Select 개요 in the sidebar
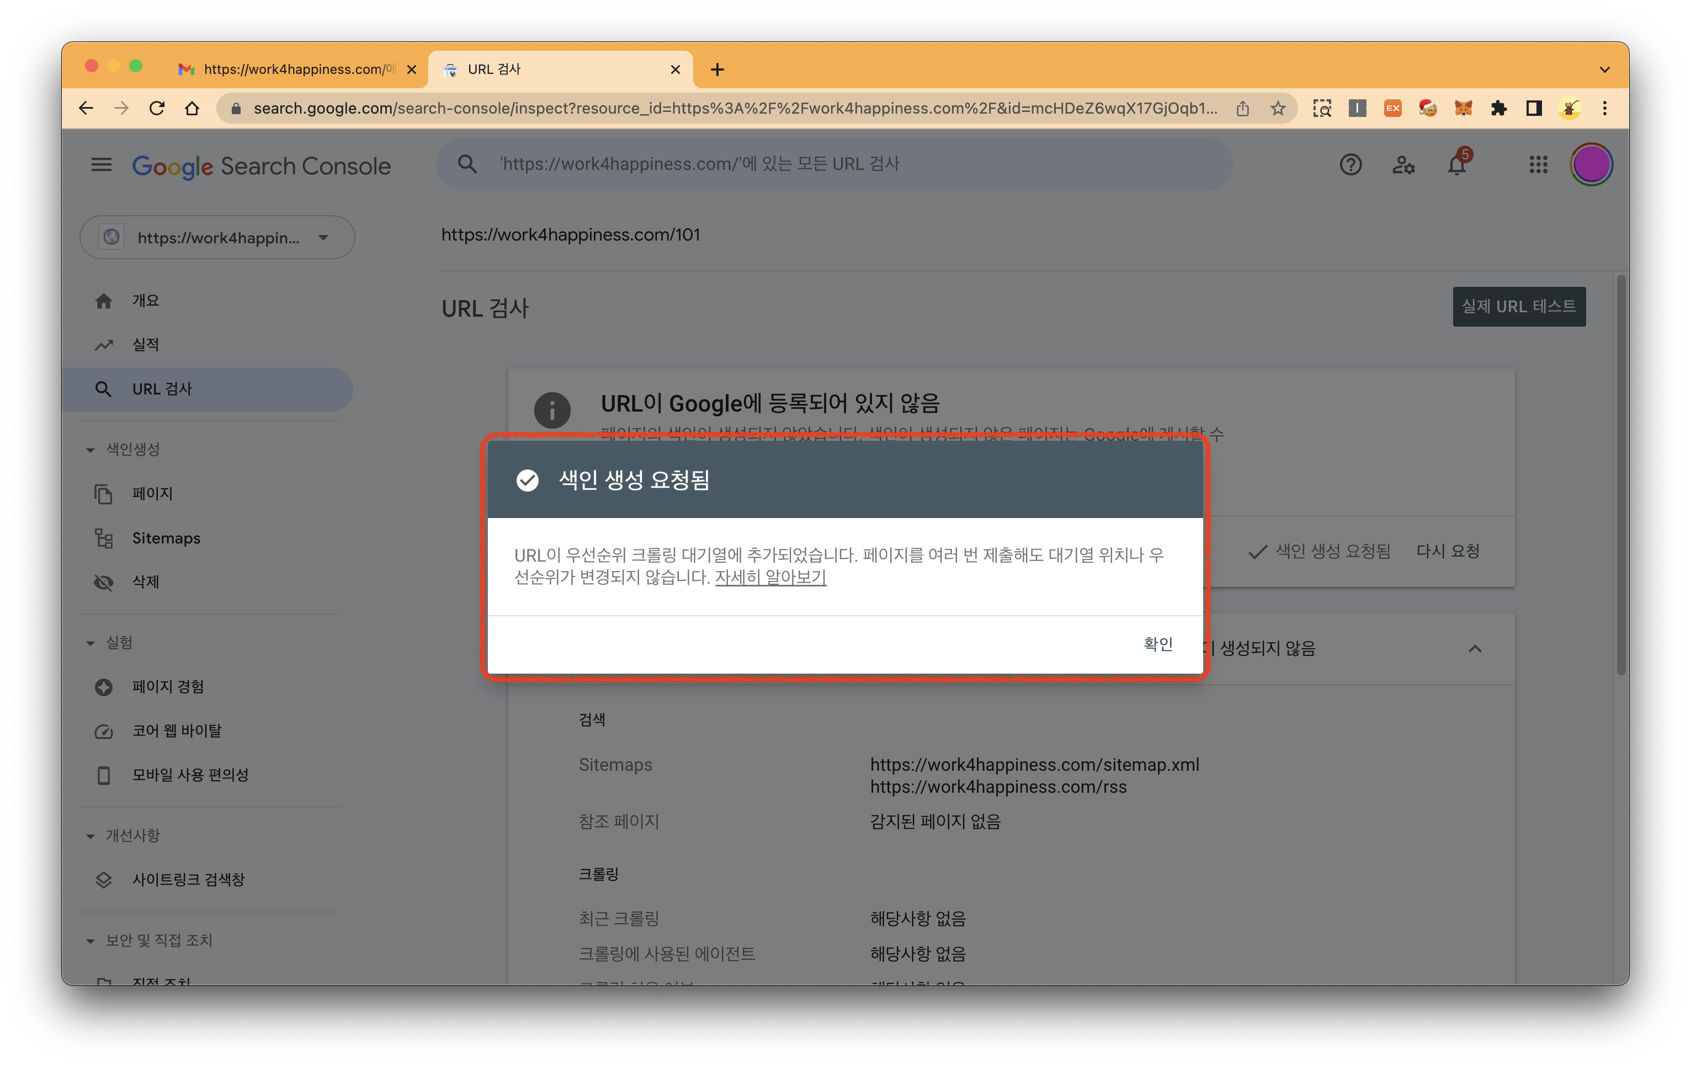 145,300
